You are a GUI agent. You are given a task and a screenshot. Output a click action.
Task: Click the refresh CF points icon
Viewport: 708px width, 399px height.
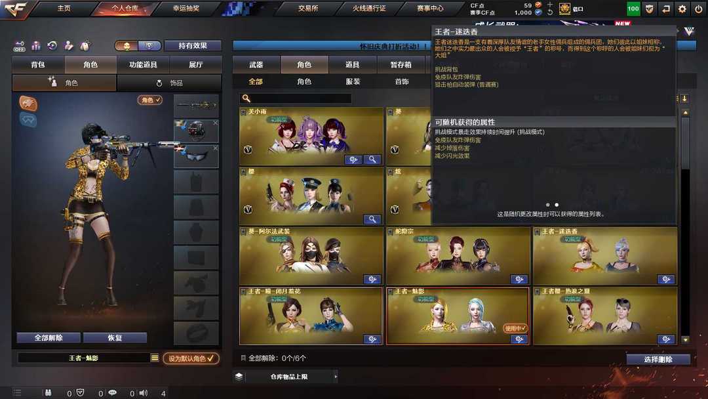[549, 12]
